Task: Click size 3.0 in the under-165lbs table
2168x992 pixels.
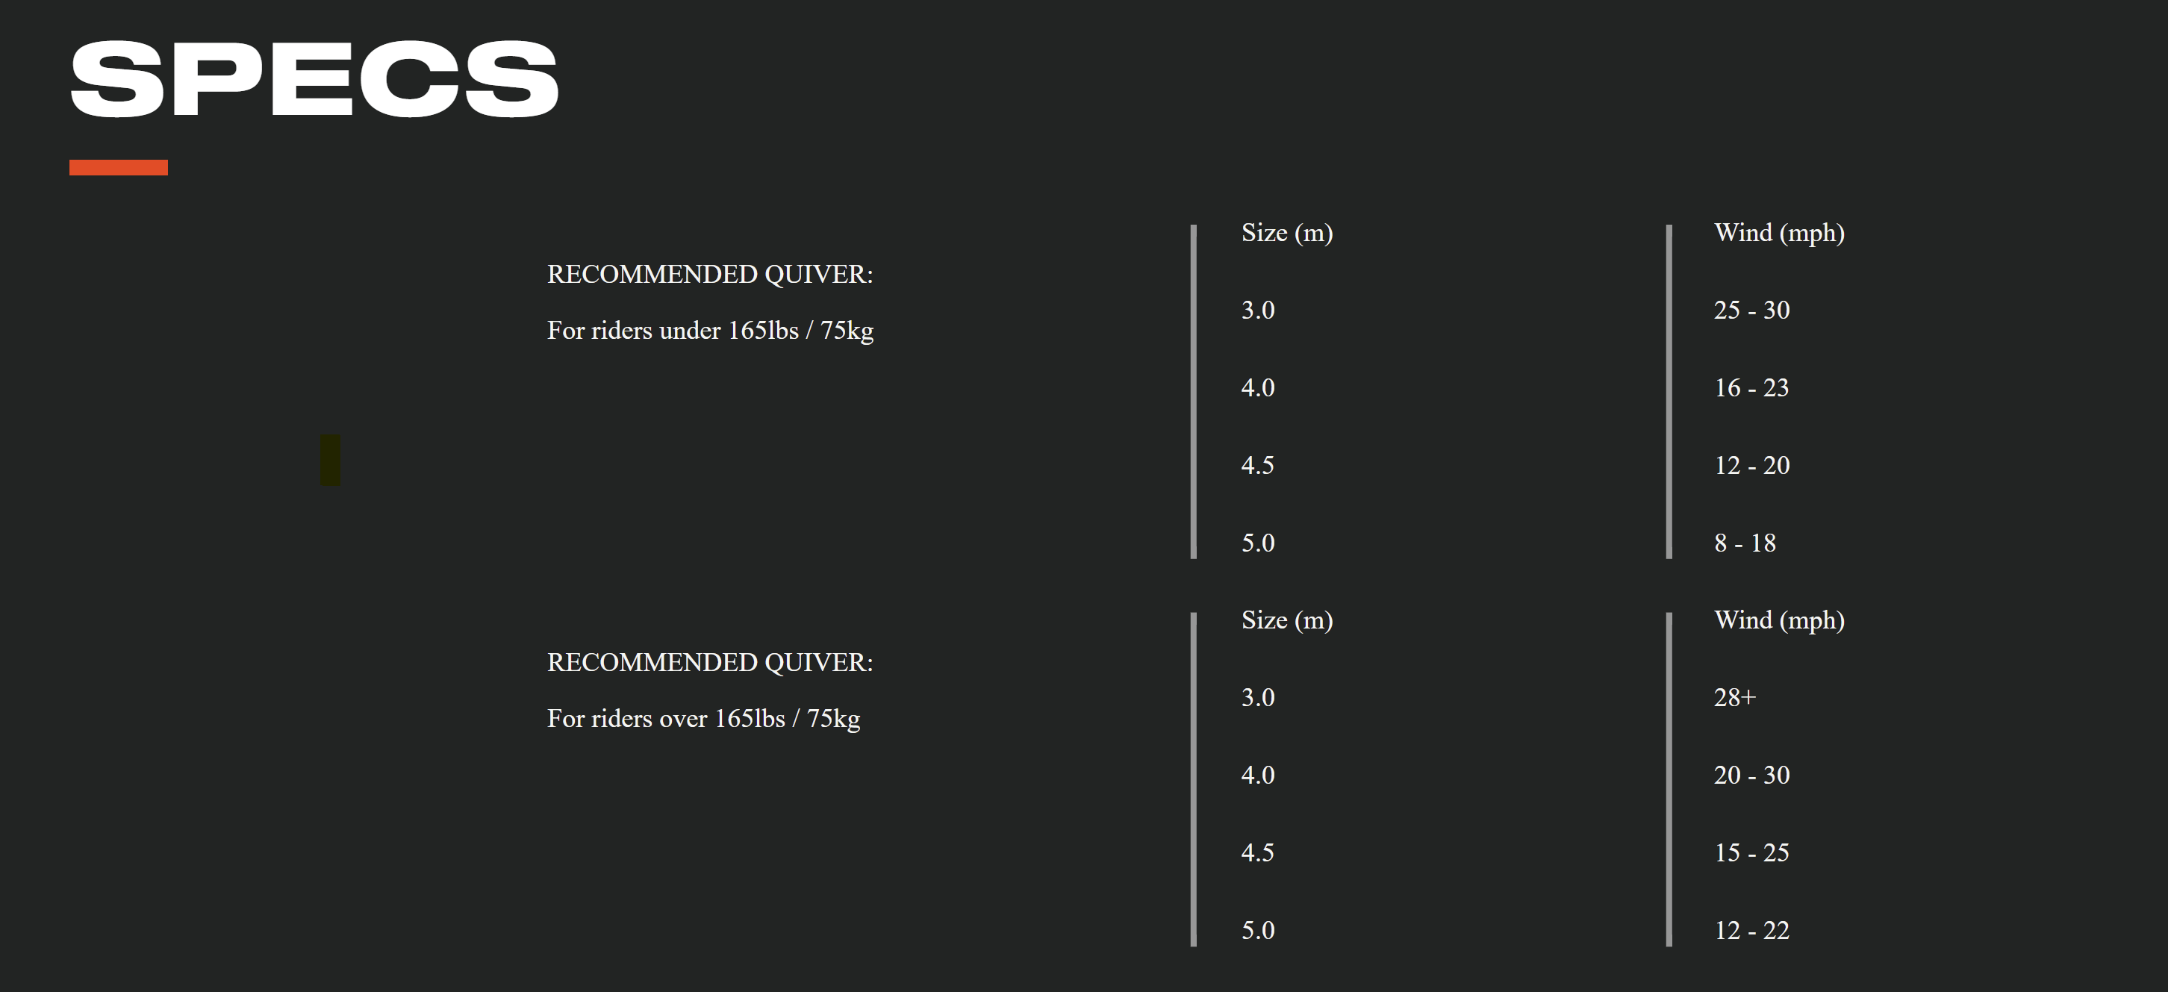Action: (1257, 310)
